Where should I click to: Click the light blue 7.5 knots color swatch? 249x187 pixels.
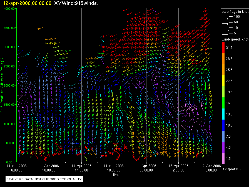click(223, 136)
